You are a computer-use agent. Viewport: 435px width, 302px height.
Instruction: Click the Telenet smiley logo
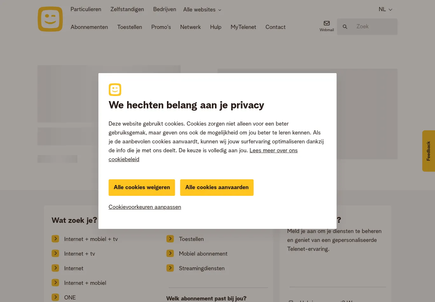[x=50, y=19]
